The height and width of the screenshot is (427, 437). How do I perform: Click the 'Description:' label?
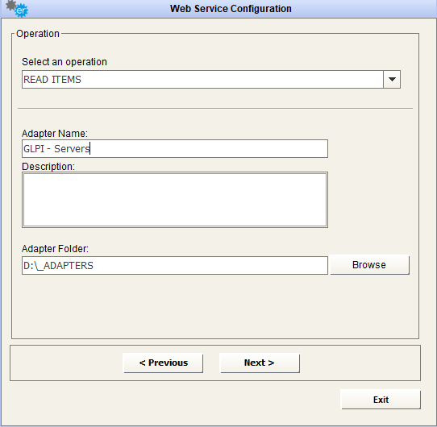click(x=48, y=167)
